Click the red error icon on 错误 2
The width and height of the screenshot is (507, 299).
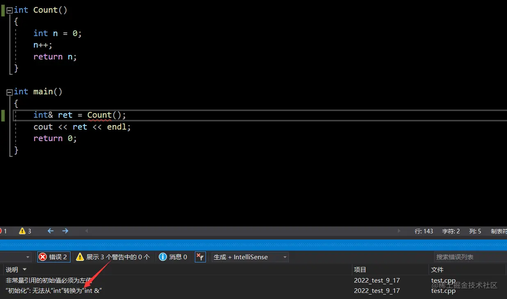pyautogui.click(x=43, y=257)
